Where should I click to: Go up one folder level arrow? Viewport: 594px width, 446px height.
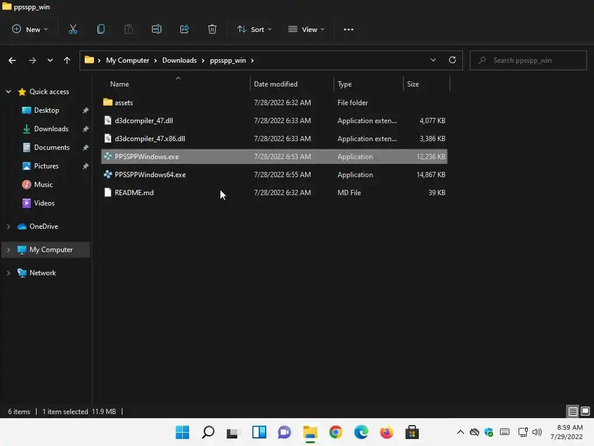pyautogui.click(x=67, y=60)
